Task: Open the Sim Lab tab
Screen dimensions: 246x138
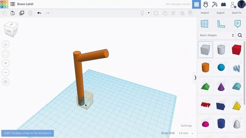Action: tap(206, 4)
